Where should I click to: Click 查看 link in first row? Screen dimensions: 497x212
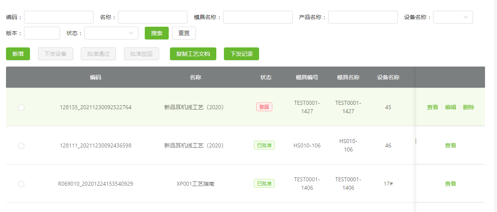click(x=433, y=107)
